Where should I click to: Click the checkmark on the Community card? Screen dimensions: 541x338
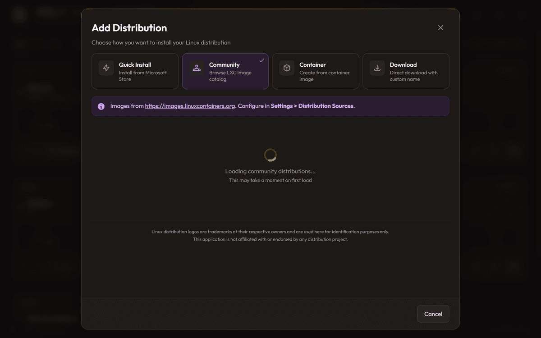point(261,60)
